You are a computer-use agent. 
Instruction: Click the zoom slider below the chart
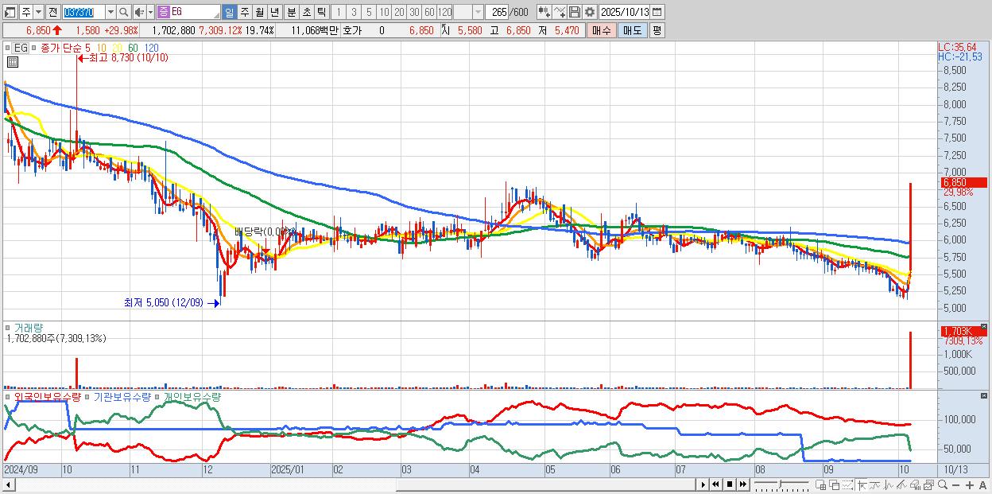[781, 484]
